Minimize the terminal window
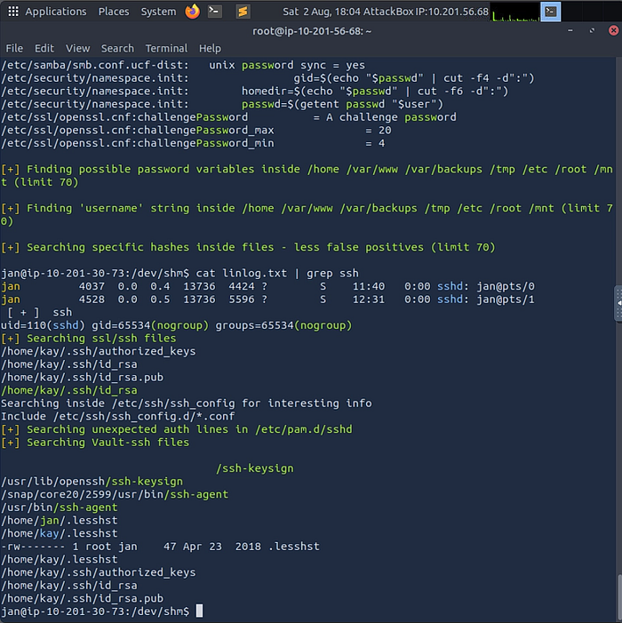Viewport: 622px width, 623px height. coord(570,30)
